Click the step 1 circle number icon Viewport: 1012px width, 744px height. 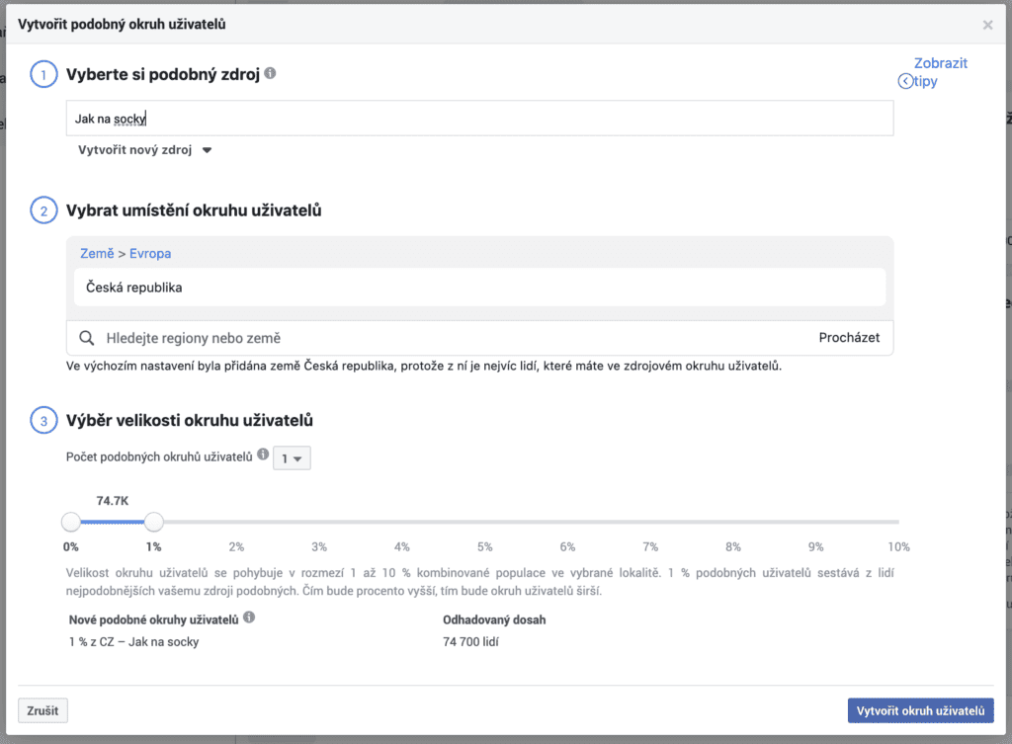click(x=43, y=74)
